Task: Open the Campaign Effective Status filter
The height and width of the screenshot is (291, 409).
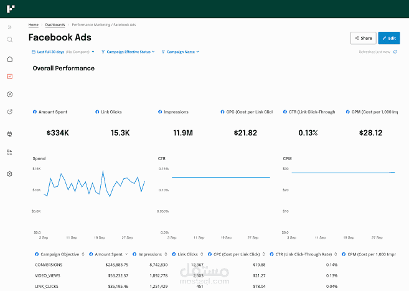Action: pyautogui.click(x=128, y=52)
